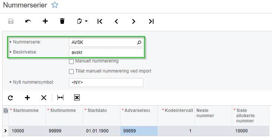Viewport: 272px width, 138px height.
Task: Open the Nummerserie lookup magnifier
Action: point(139,42)
